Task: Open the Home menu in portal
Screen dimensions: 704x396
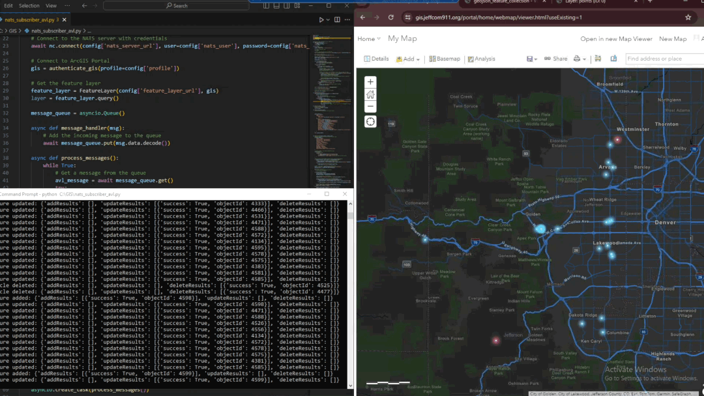Action: [x=369, y=39]
